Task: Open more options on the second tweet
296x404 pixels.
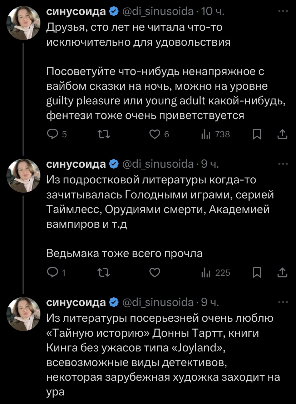Action: (x=283, y=164)
